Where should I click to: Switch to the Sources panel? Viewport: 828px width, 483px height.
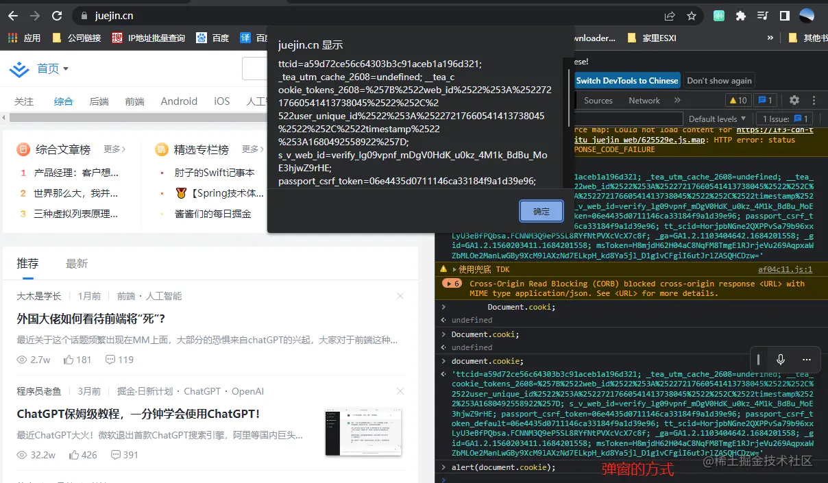point(598,100)
